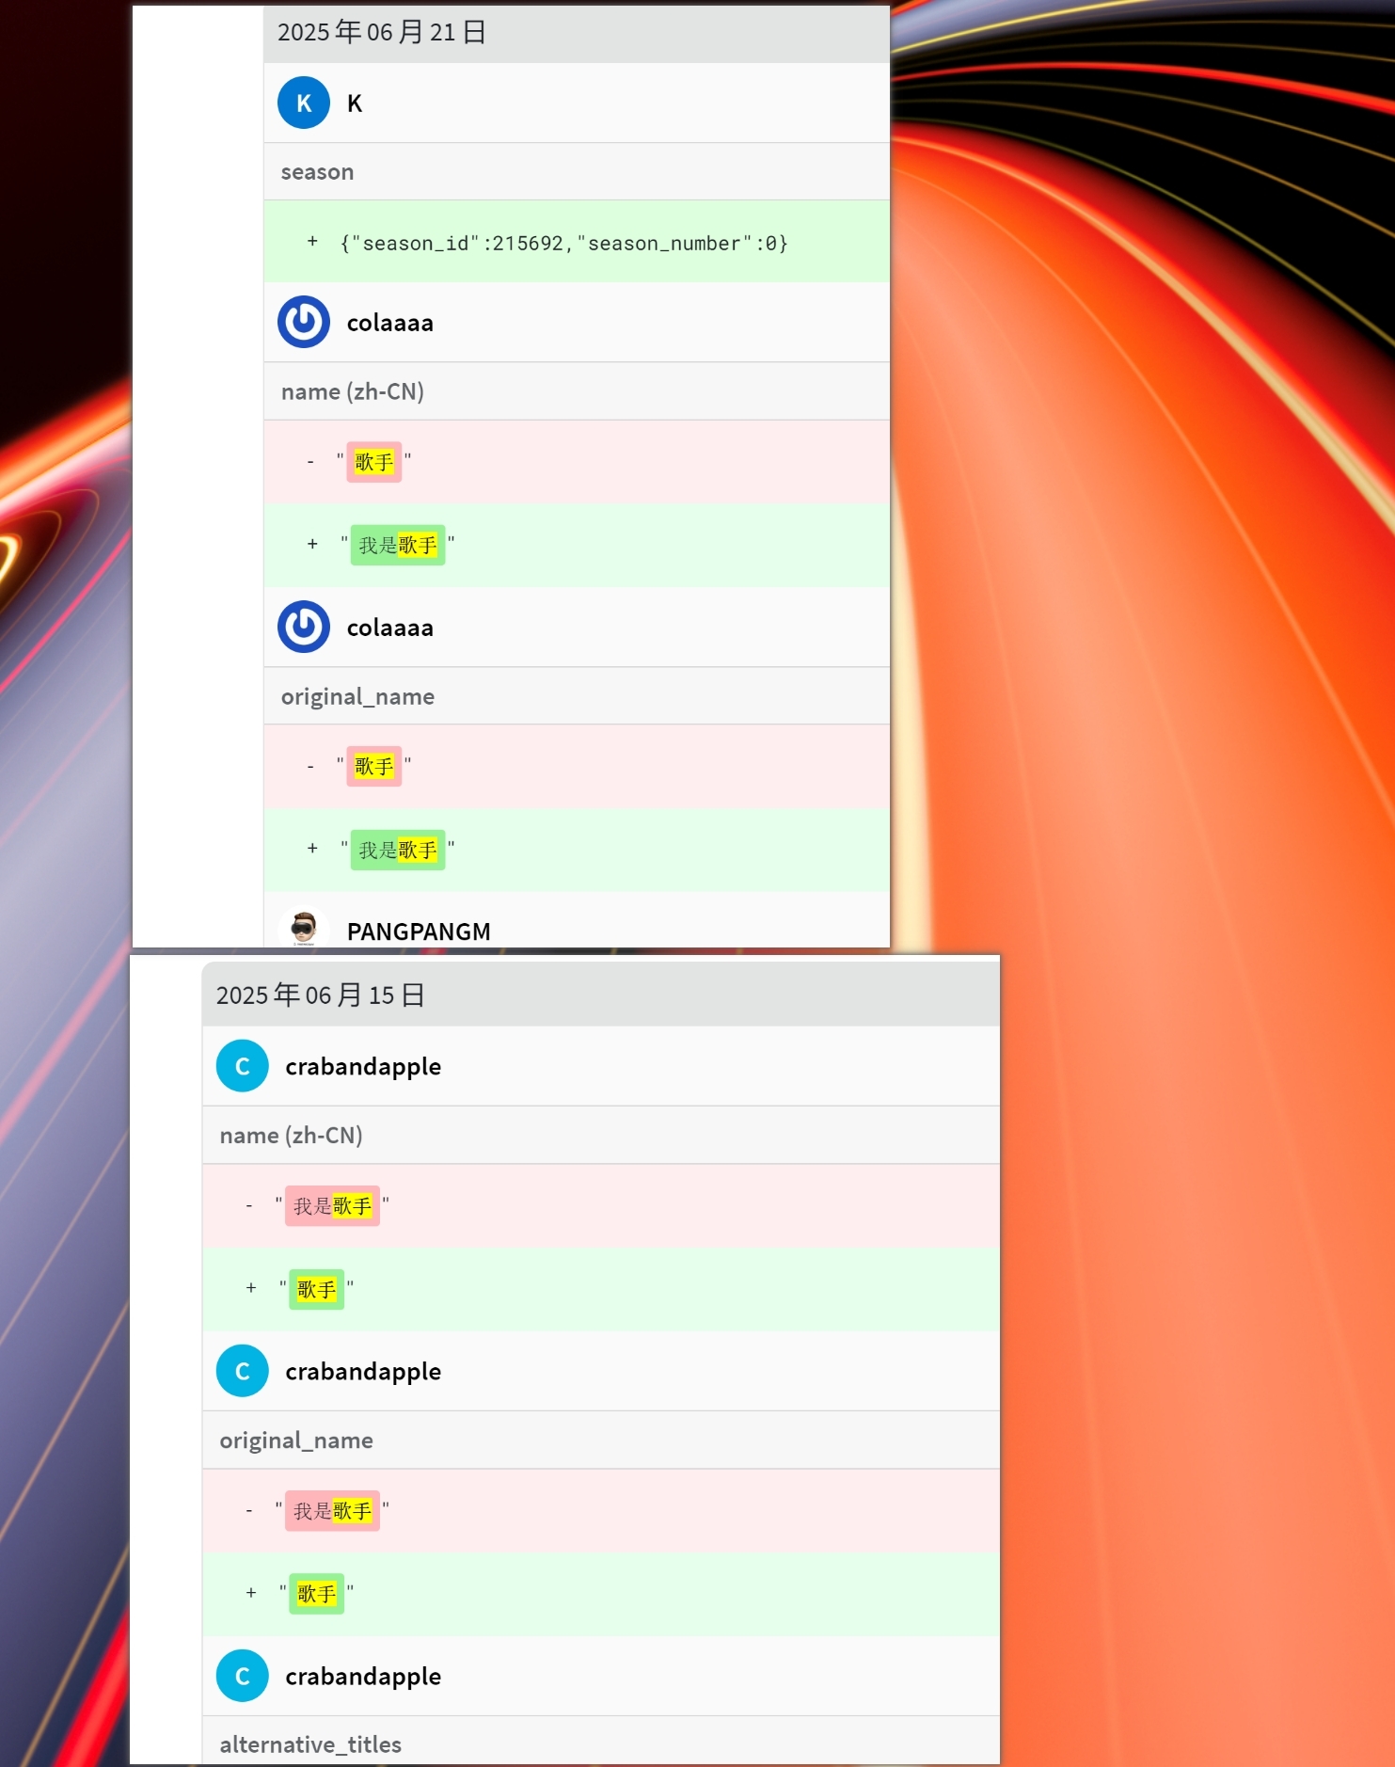Click PANGPANGM profile picture

[303, 928]
